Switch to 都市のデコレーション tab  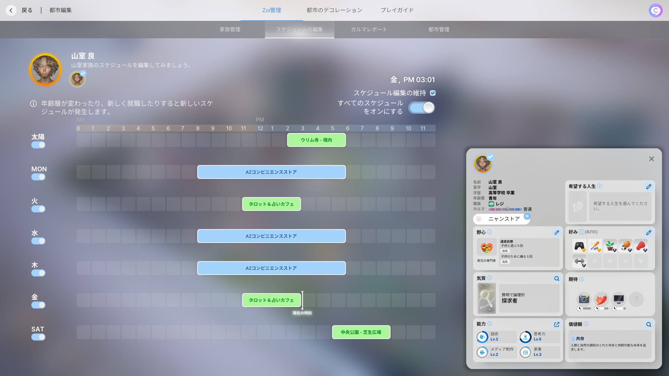tap(334, 10)
